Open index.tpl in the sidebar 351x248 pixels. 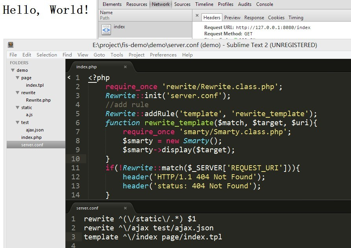(35, 85)
